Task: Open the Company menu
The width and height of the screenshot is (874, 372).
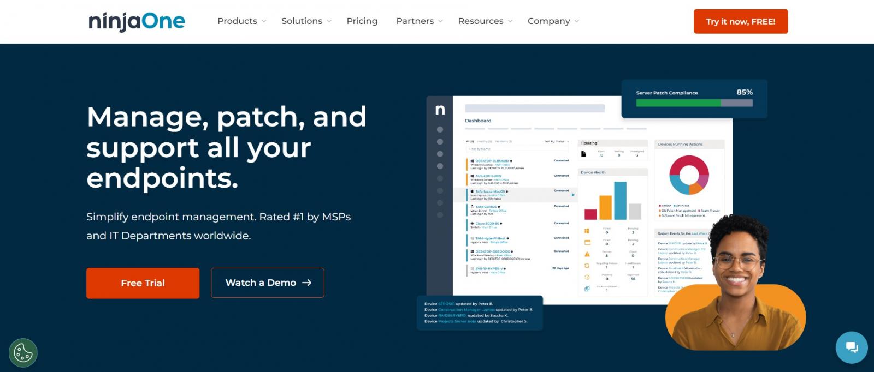Action: coord(549,21)
